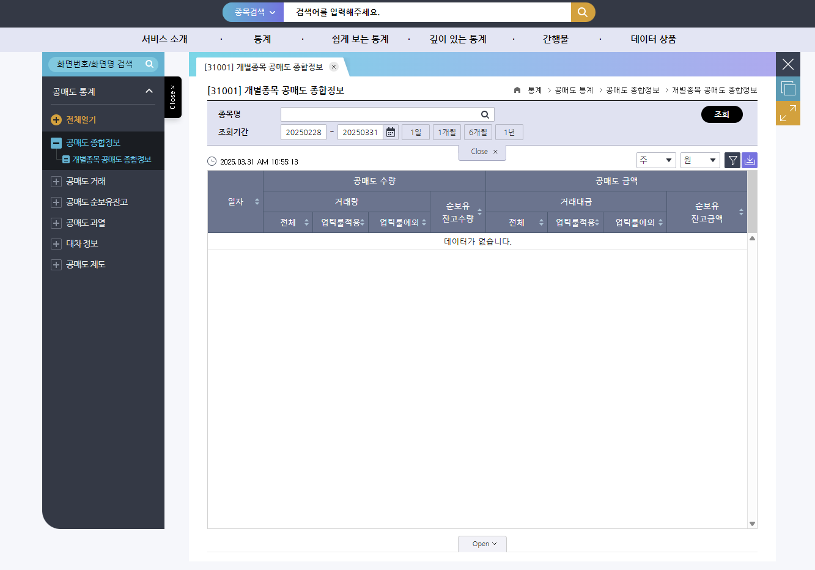Sort 거래대금 업틱룰예외 column
Image resolution: width=815 pixels, height=570 pixels.
[660, 223]
